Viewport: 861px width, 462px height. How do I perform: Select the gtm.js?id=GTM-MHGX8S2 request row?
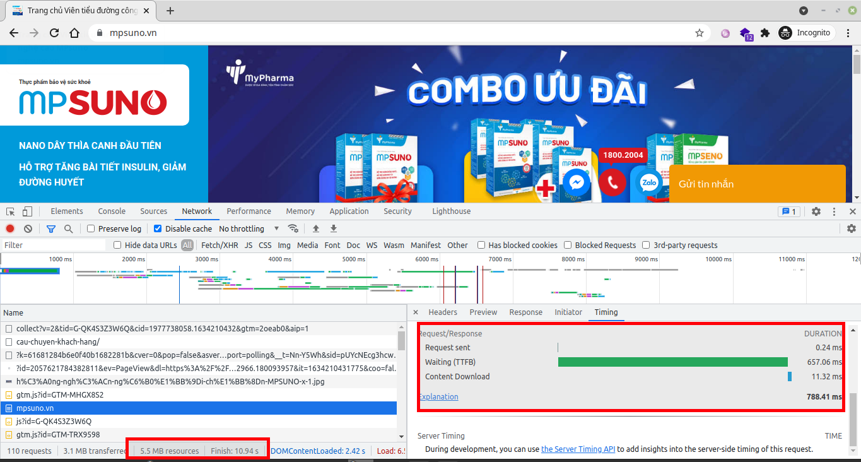pyautogui.click(x=199, y=395)
